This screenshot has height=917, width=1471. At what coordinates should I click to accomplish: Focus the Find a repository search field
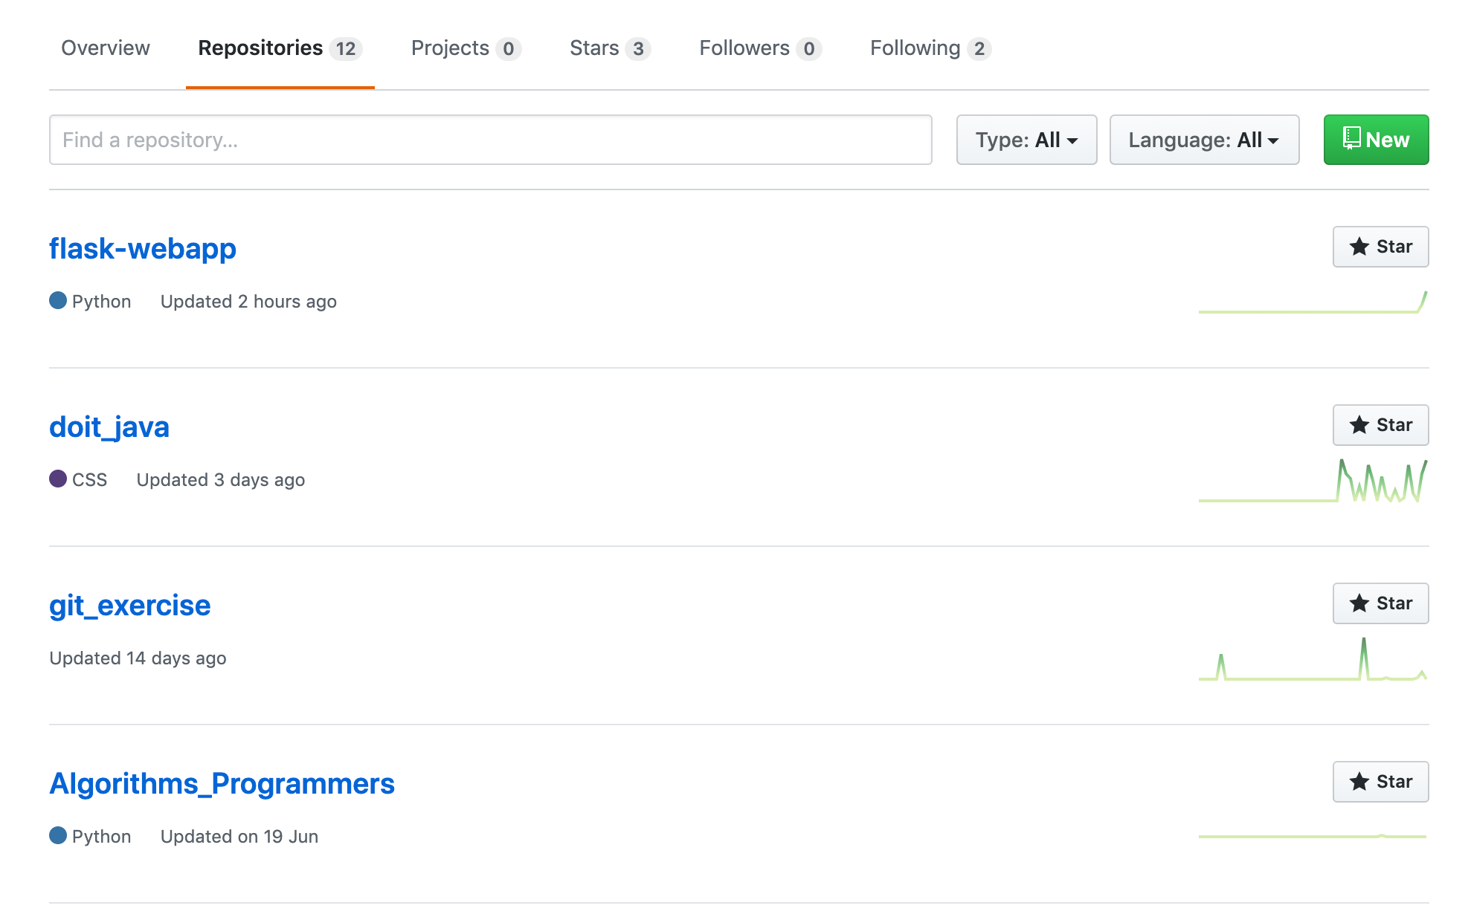coord(490,140)
